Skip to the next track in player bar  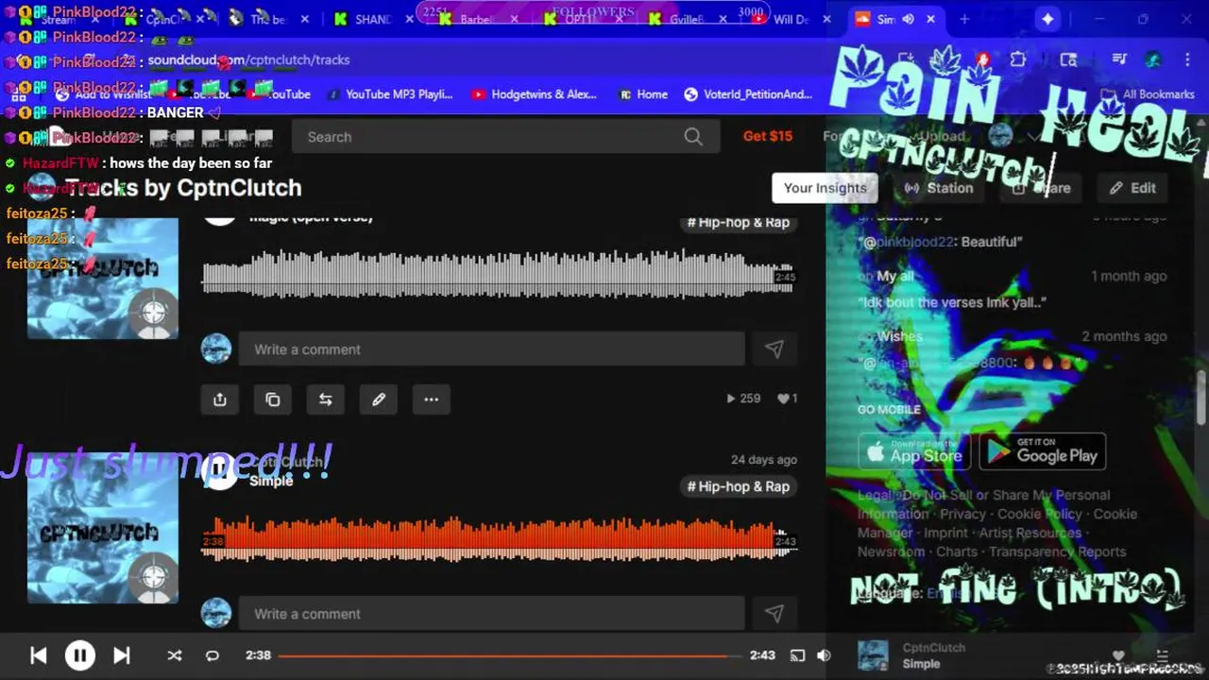122,655
